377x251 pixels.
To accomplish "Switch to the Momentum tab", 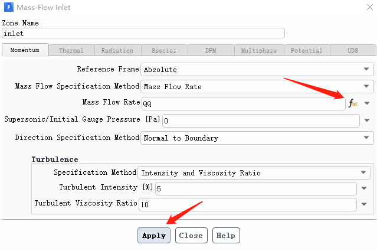I will point(25,50).
